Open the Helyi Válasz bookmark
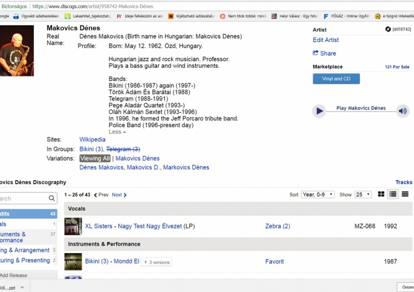 pyautogui.click(x=295, y=16)
